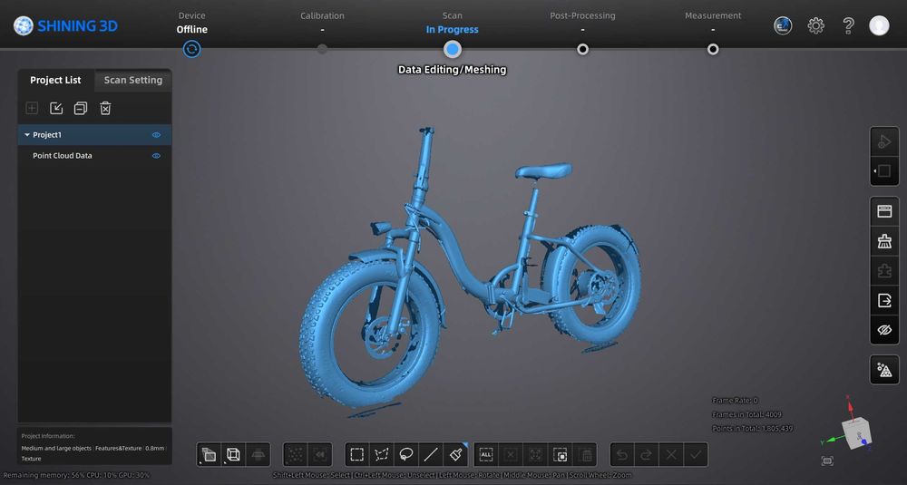Click the Redo arrow
907x485 pixels.
[646, 455]
